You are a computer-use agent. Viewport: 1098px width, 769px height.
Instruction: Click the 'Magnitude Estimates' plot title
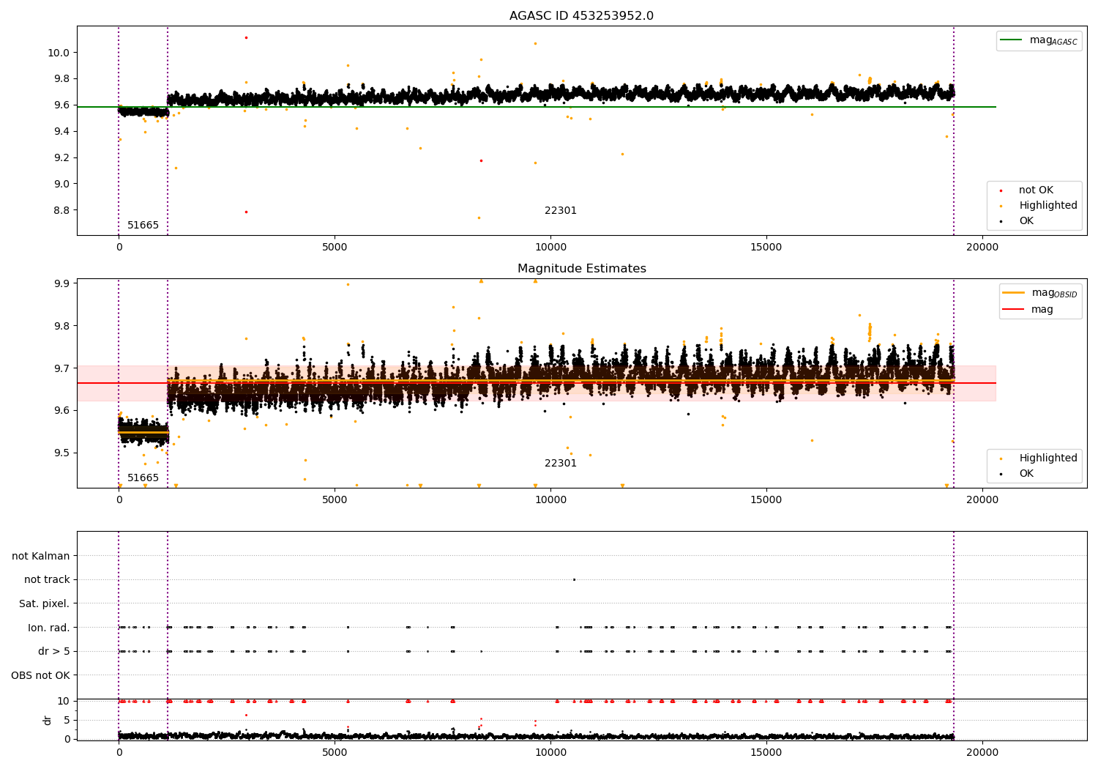[x=582, y=269]
